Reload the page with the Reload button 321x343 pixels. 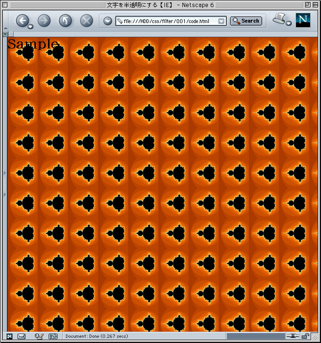[65, 21]
